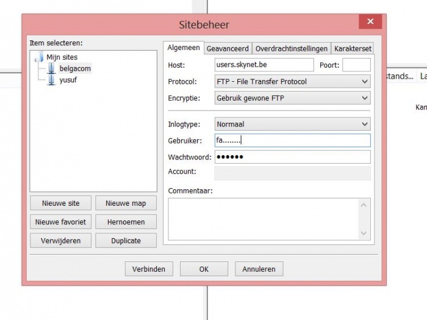Click the disabled Account field
Screen dimensions: 427x320
click(292, 173)
